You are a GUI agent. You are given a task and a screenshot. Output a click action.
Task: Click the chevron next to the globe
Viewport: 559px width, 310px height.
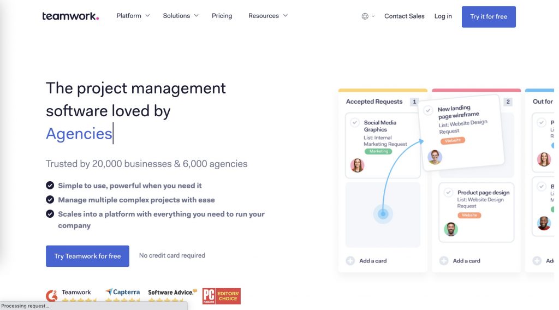point(373,16)
